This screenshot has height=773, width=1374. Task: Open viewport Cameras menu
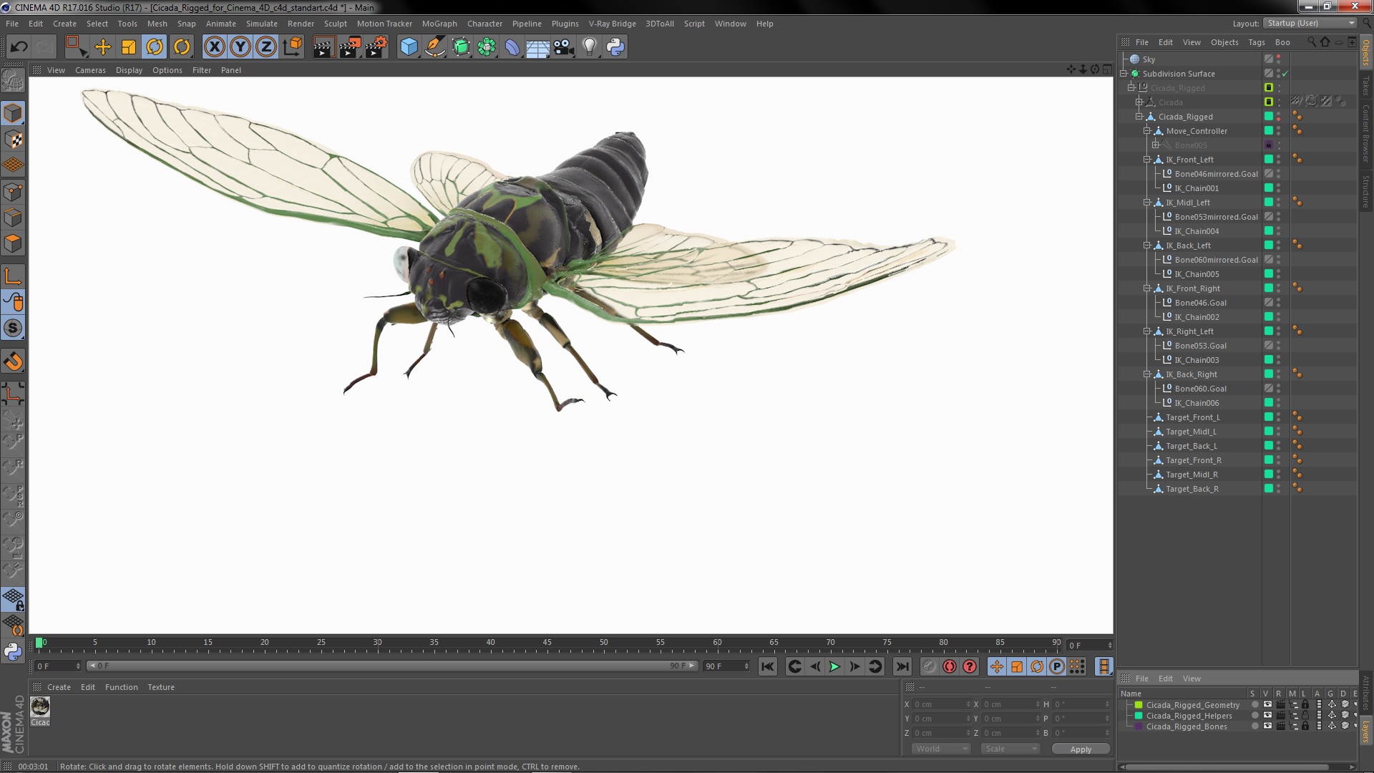point(90,70)
